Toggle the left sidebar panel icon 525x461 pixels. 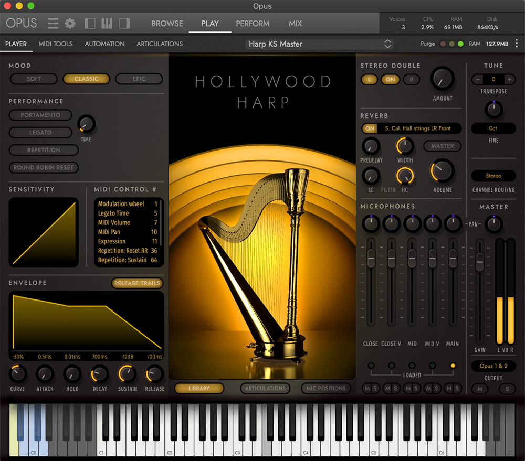coord(90,24)
